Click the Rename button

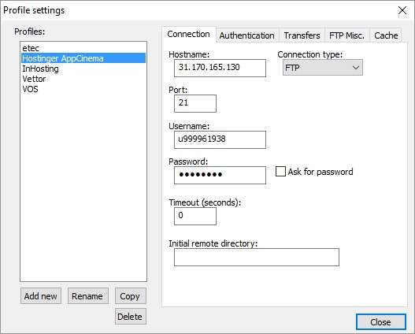88,296
